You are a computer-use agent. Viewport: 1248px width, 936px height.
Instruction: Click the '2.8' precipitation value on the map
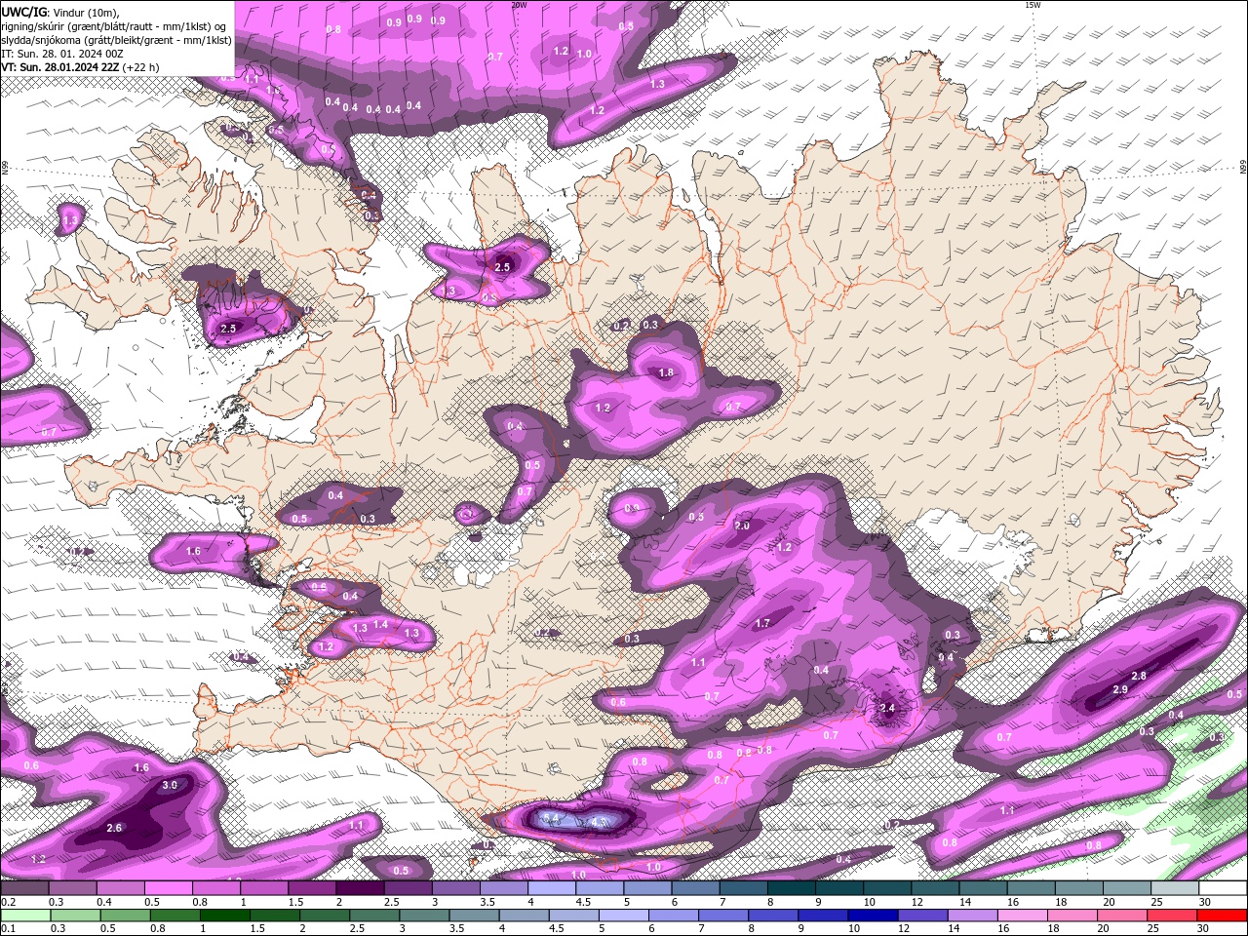pos(1139,676)
